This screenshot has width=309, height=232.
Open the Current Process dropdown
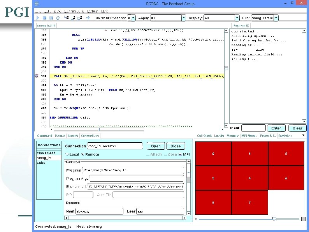pyautogui.click(x=133, y=18)
